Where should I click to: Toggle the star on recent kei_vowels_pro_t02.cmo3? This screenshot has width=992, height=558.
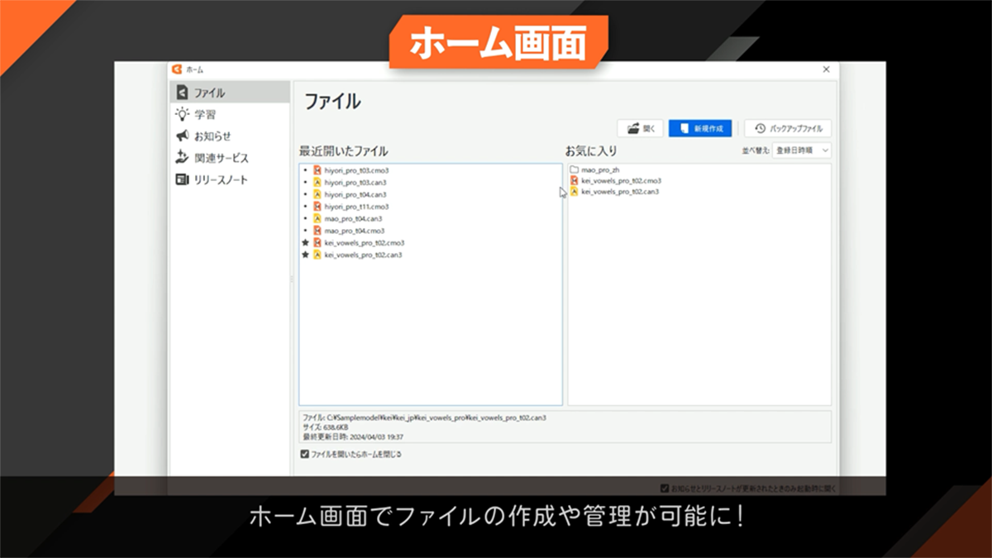[305, 243]
